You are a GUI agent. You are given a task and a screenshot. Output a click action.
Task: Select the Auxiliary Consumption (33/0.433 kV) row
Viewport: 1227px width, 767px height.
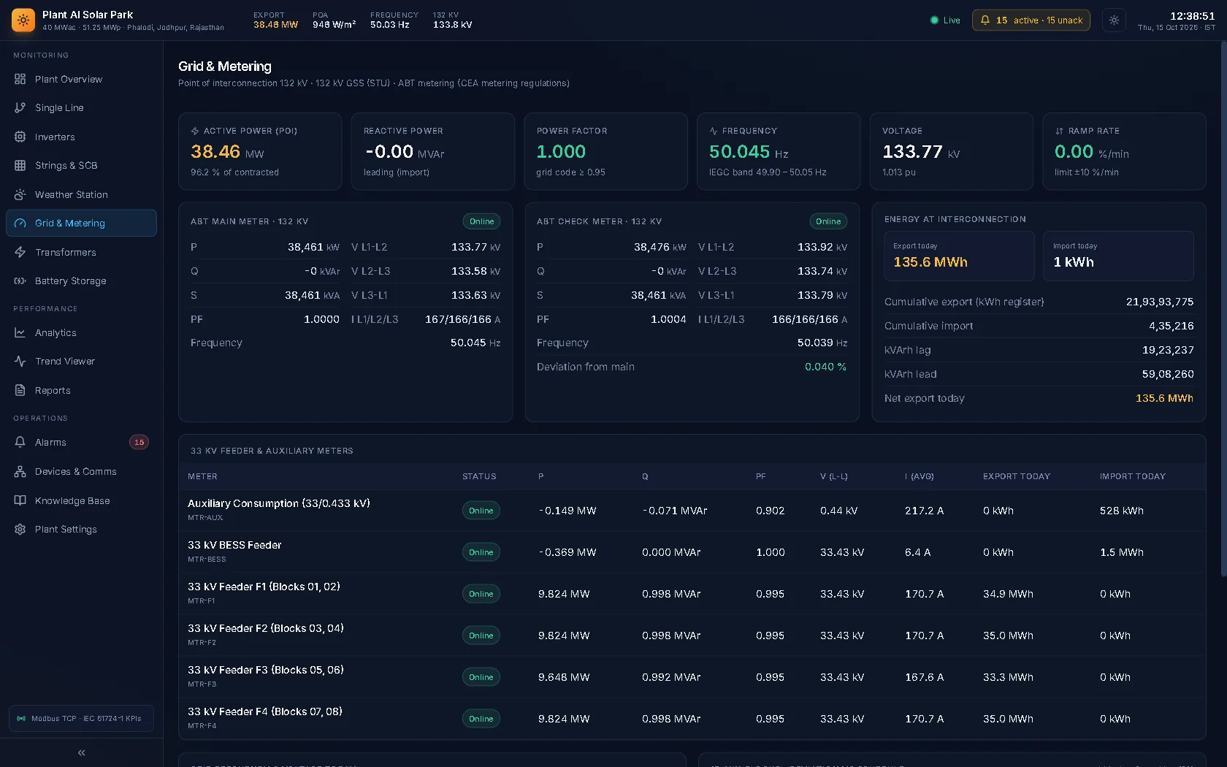click(x=692, y=510)
